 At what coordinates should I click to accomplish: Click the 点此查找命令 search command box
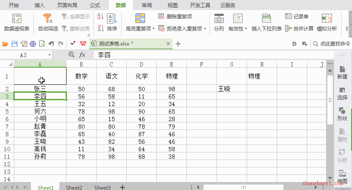click(x=332, y=44)
